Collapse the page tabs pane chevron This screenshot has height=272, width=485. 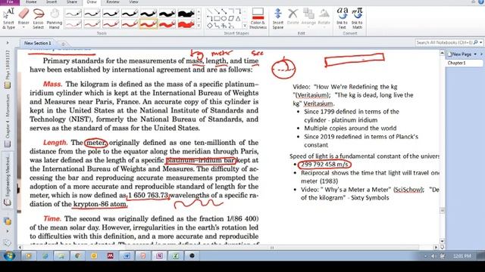coord(481,54)
